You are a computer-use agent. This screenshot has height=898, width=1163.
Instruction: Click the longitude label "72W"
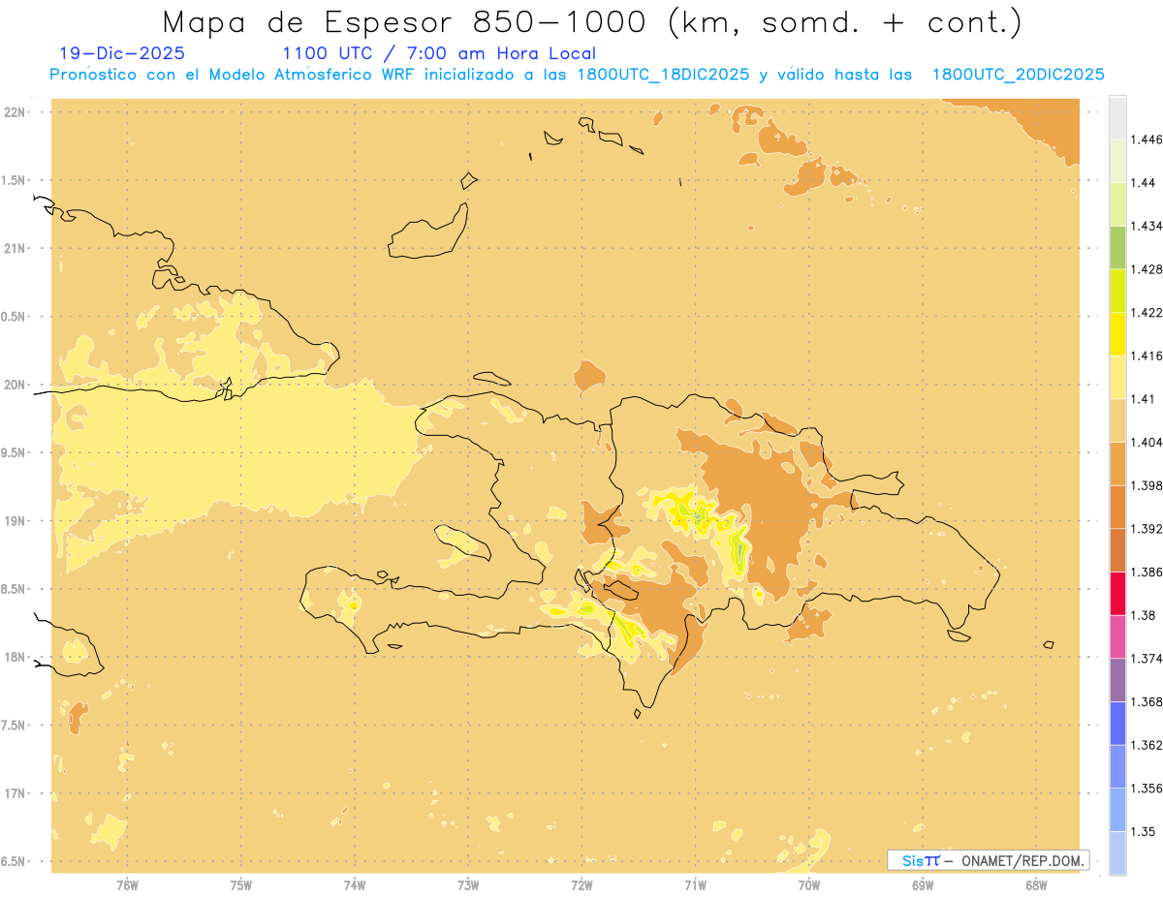581,885
